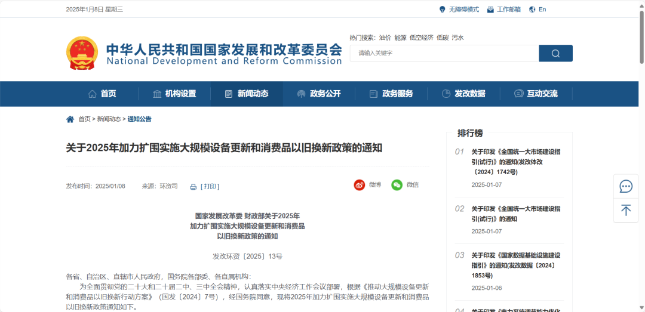Click the globe language icon
645x312 pixels.
click(532, 9)
